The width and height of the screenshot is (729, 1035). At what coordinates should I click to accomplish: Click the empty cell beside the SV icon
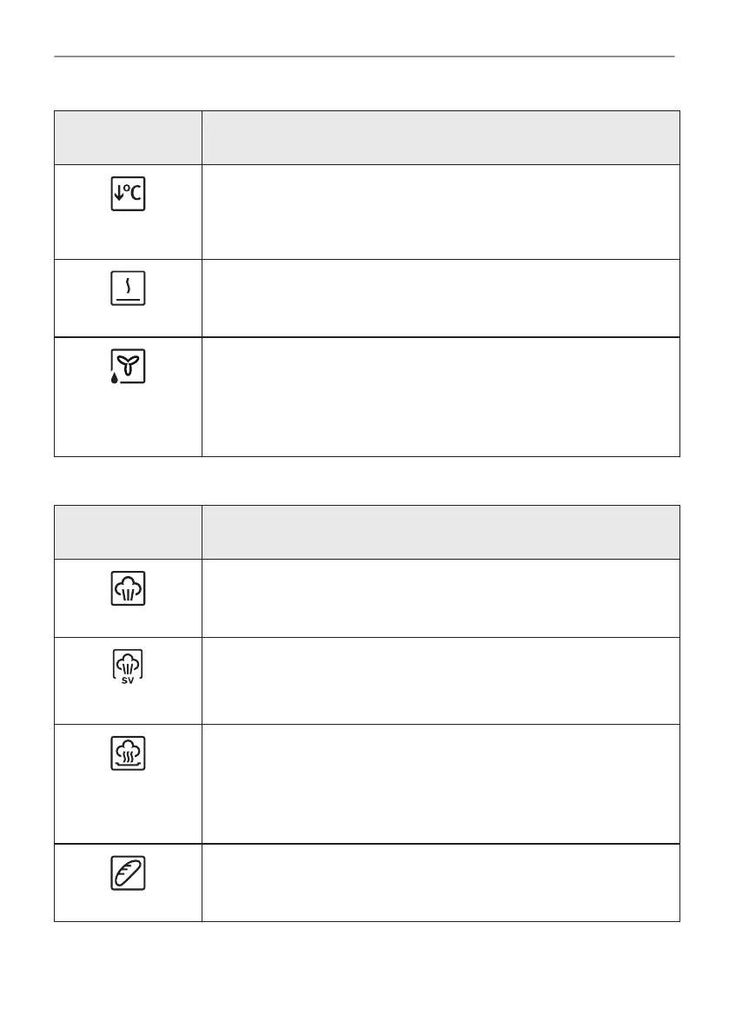pos(440,680)
